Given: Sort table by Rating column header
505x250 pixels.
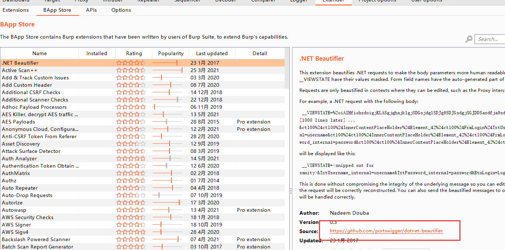Looking at the screenshot, I should click(134, 53).
